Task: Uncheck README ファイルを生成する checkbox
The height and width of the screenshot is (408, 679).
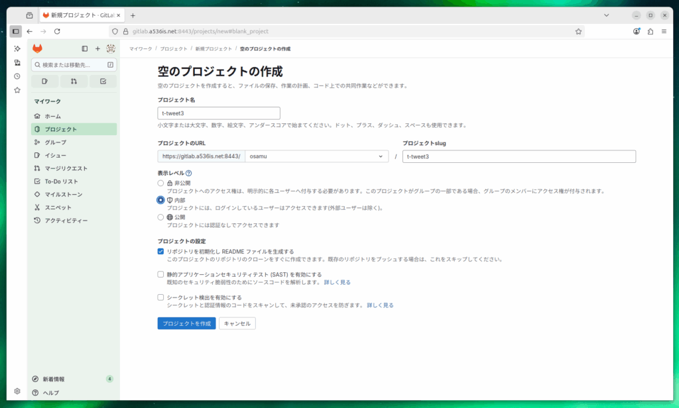Action: [x=160, y=252]
